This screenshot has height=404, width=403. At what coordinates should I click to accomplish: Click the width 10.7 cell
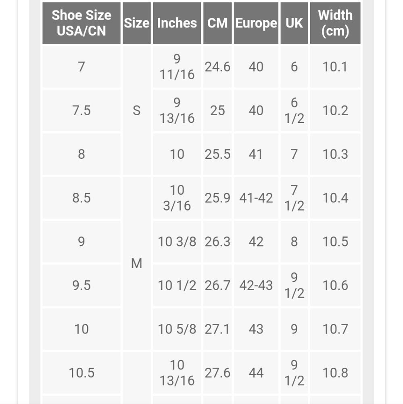point(335,329)
